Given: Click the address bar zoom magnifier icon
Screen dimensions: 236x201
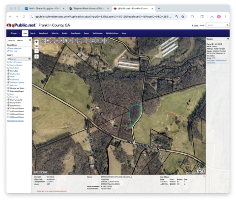Looking at the screenshot, I should point(177,17).
